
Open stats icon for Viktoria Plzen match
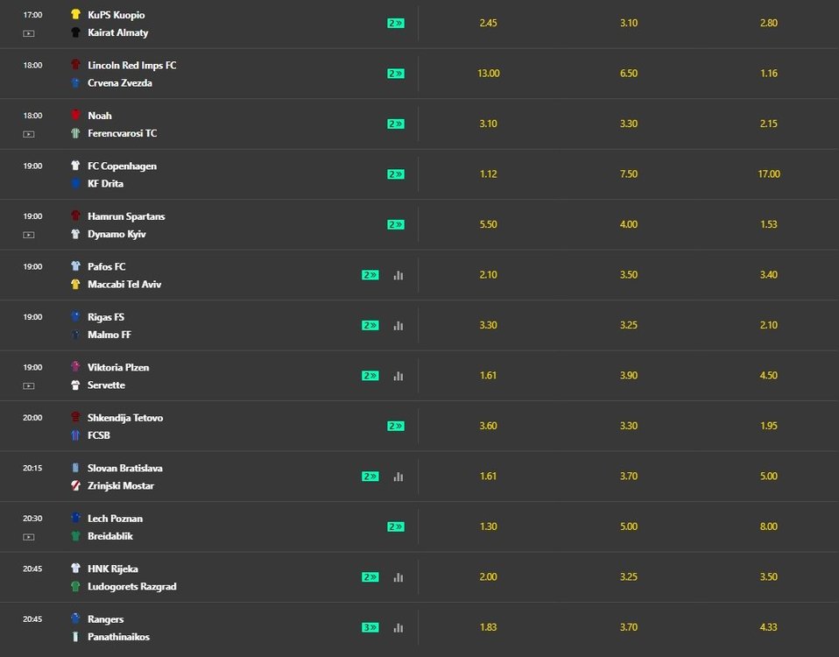click(398, 376)
